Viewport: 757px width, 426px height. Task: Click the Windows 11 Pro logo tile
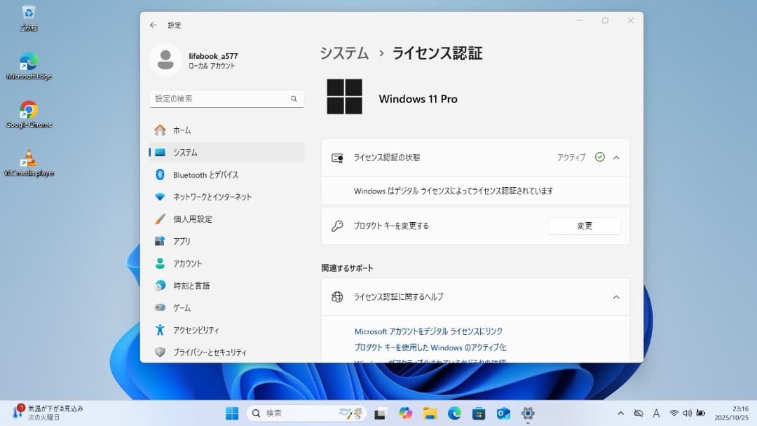pyautogui.click(x=344, y=97)
